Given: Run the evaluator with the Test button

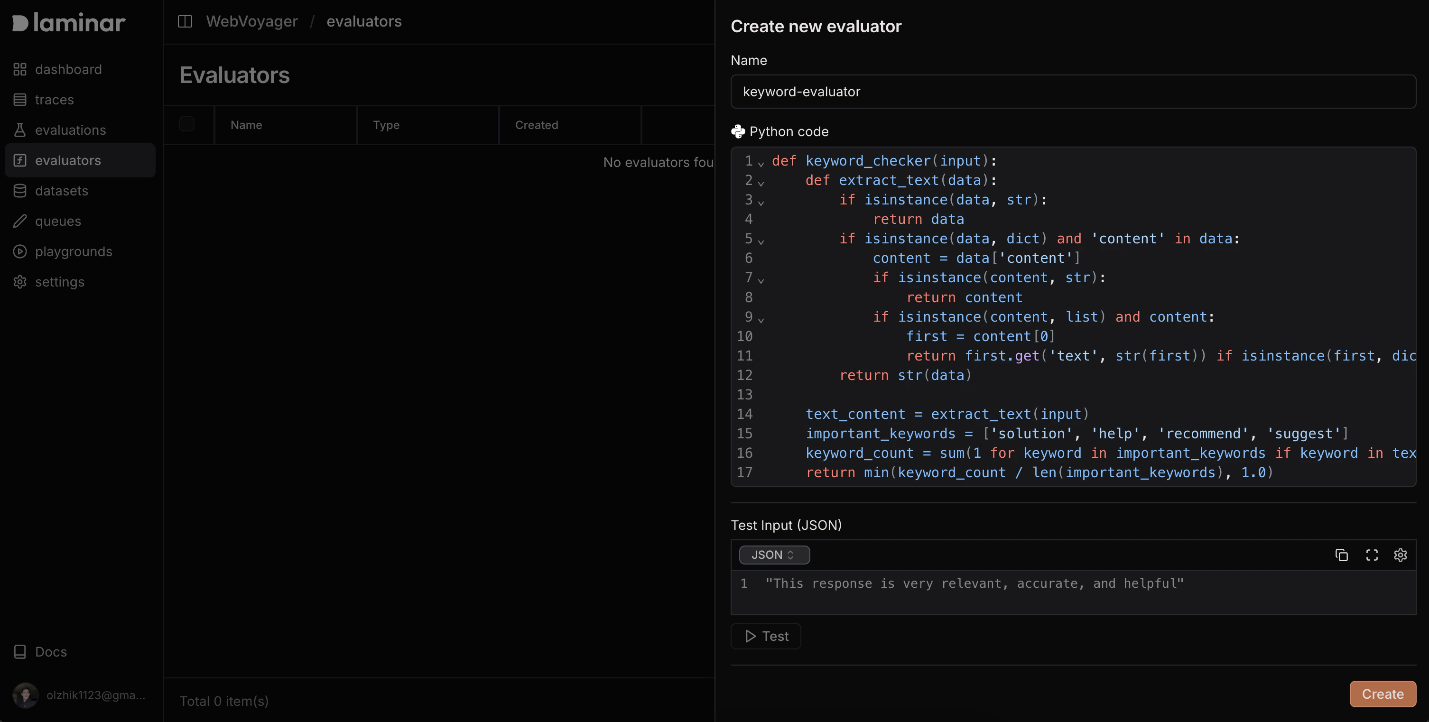Looking at the screenshot, I should [x=766, y=636].
